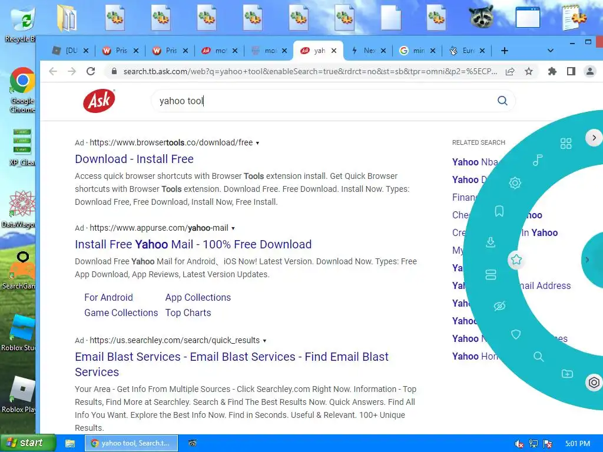Click the Top Charts sitelink
Screen dimensions: 603x452
click(x=188, y=313)
